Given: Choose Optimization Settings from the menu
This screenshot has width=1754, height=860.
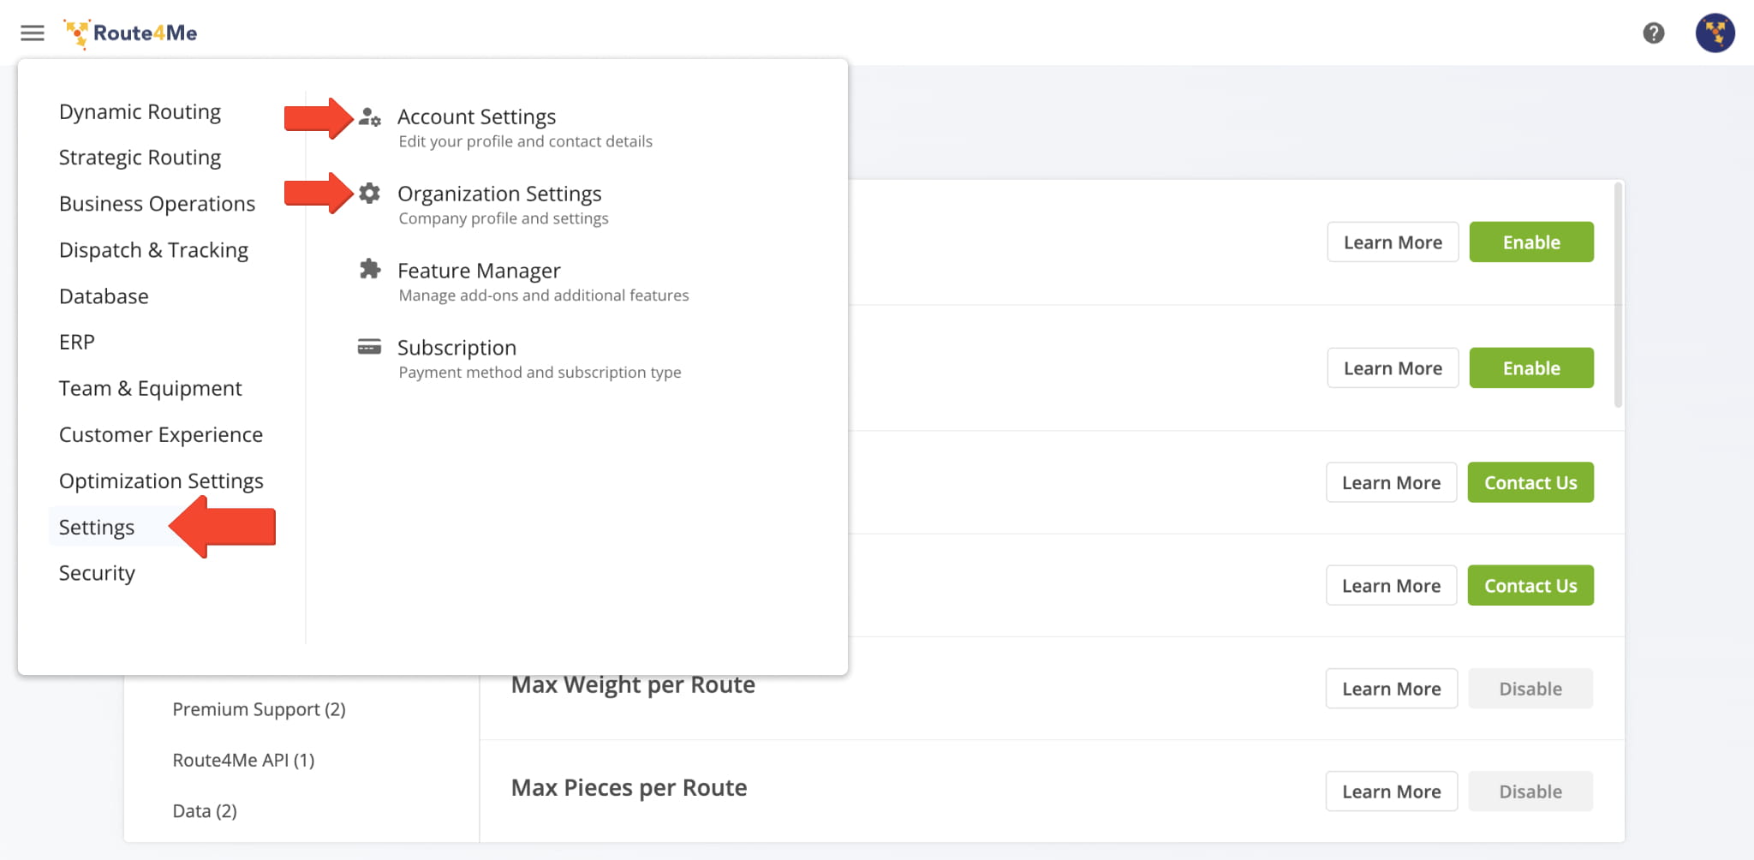Looking at the screenshot, I should (161, 481).
